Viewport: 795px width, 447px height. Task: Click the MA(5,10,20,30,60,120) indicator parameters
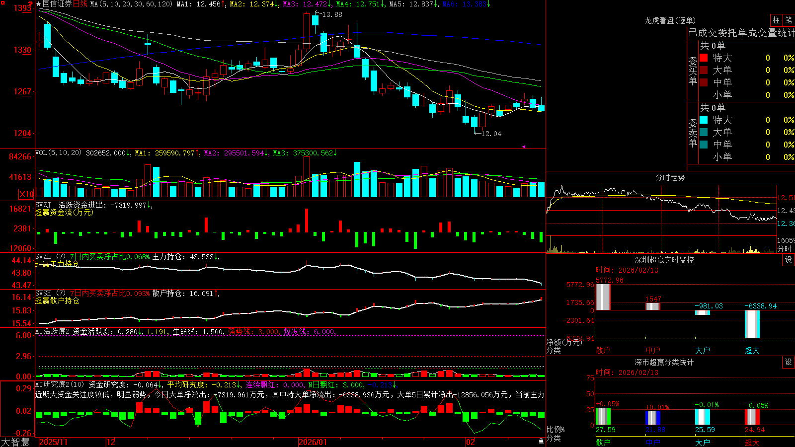tap(131, 4)
